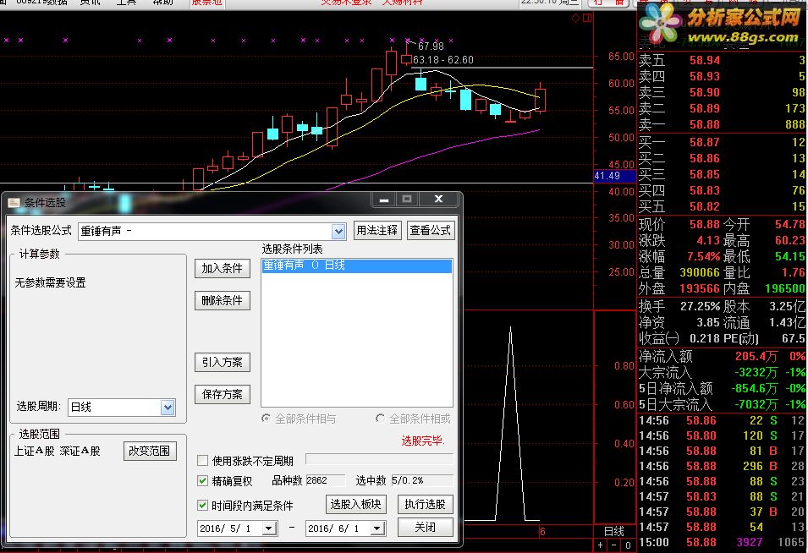Click the red square icon atop the chart
The image size is (808, 553).
point(587,18)
